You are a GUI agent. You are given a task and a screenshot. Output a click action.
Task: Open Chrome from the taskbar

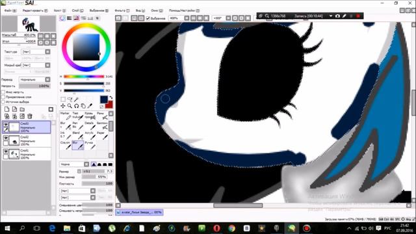(231, 228)
